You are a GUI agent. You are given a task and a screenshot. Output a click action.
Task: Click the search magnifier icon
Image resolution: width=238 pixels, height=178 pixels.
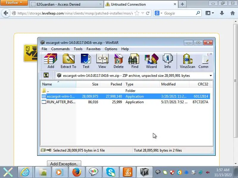point(198,13)
